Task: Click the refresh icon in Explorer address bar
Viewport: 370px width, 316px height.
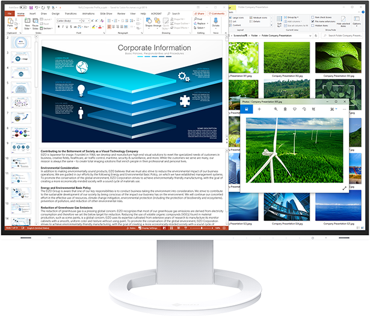Action: pos(316,36)
